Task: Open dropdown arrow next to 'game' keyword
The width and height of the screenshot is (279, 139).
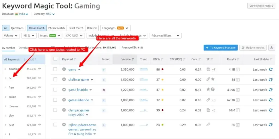Action: point(79,70)
